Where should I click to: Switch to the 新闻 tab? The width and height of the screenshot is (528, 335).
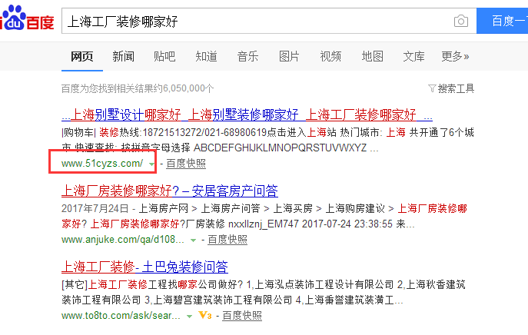click(123, 56)
